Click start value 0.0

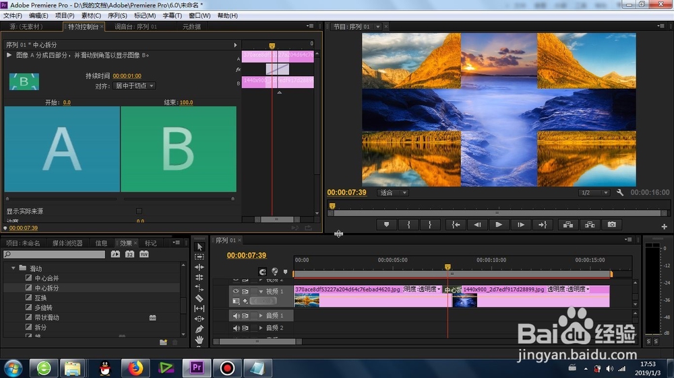coord(67,102)
